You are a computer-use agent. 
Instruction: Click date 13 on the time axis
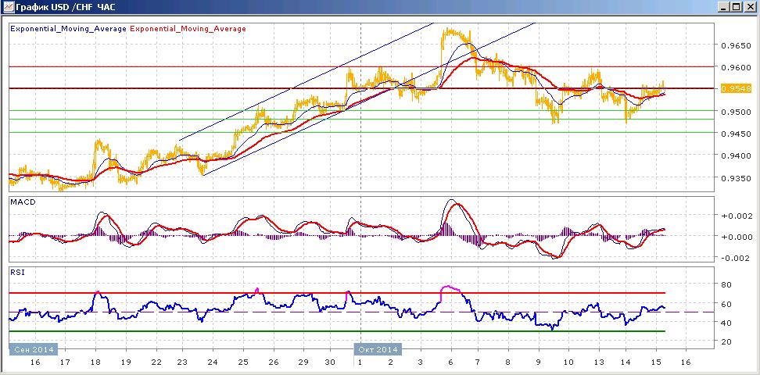pyautogui.click(x=599, y=362)
